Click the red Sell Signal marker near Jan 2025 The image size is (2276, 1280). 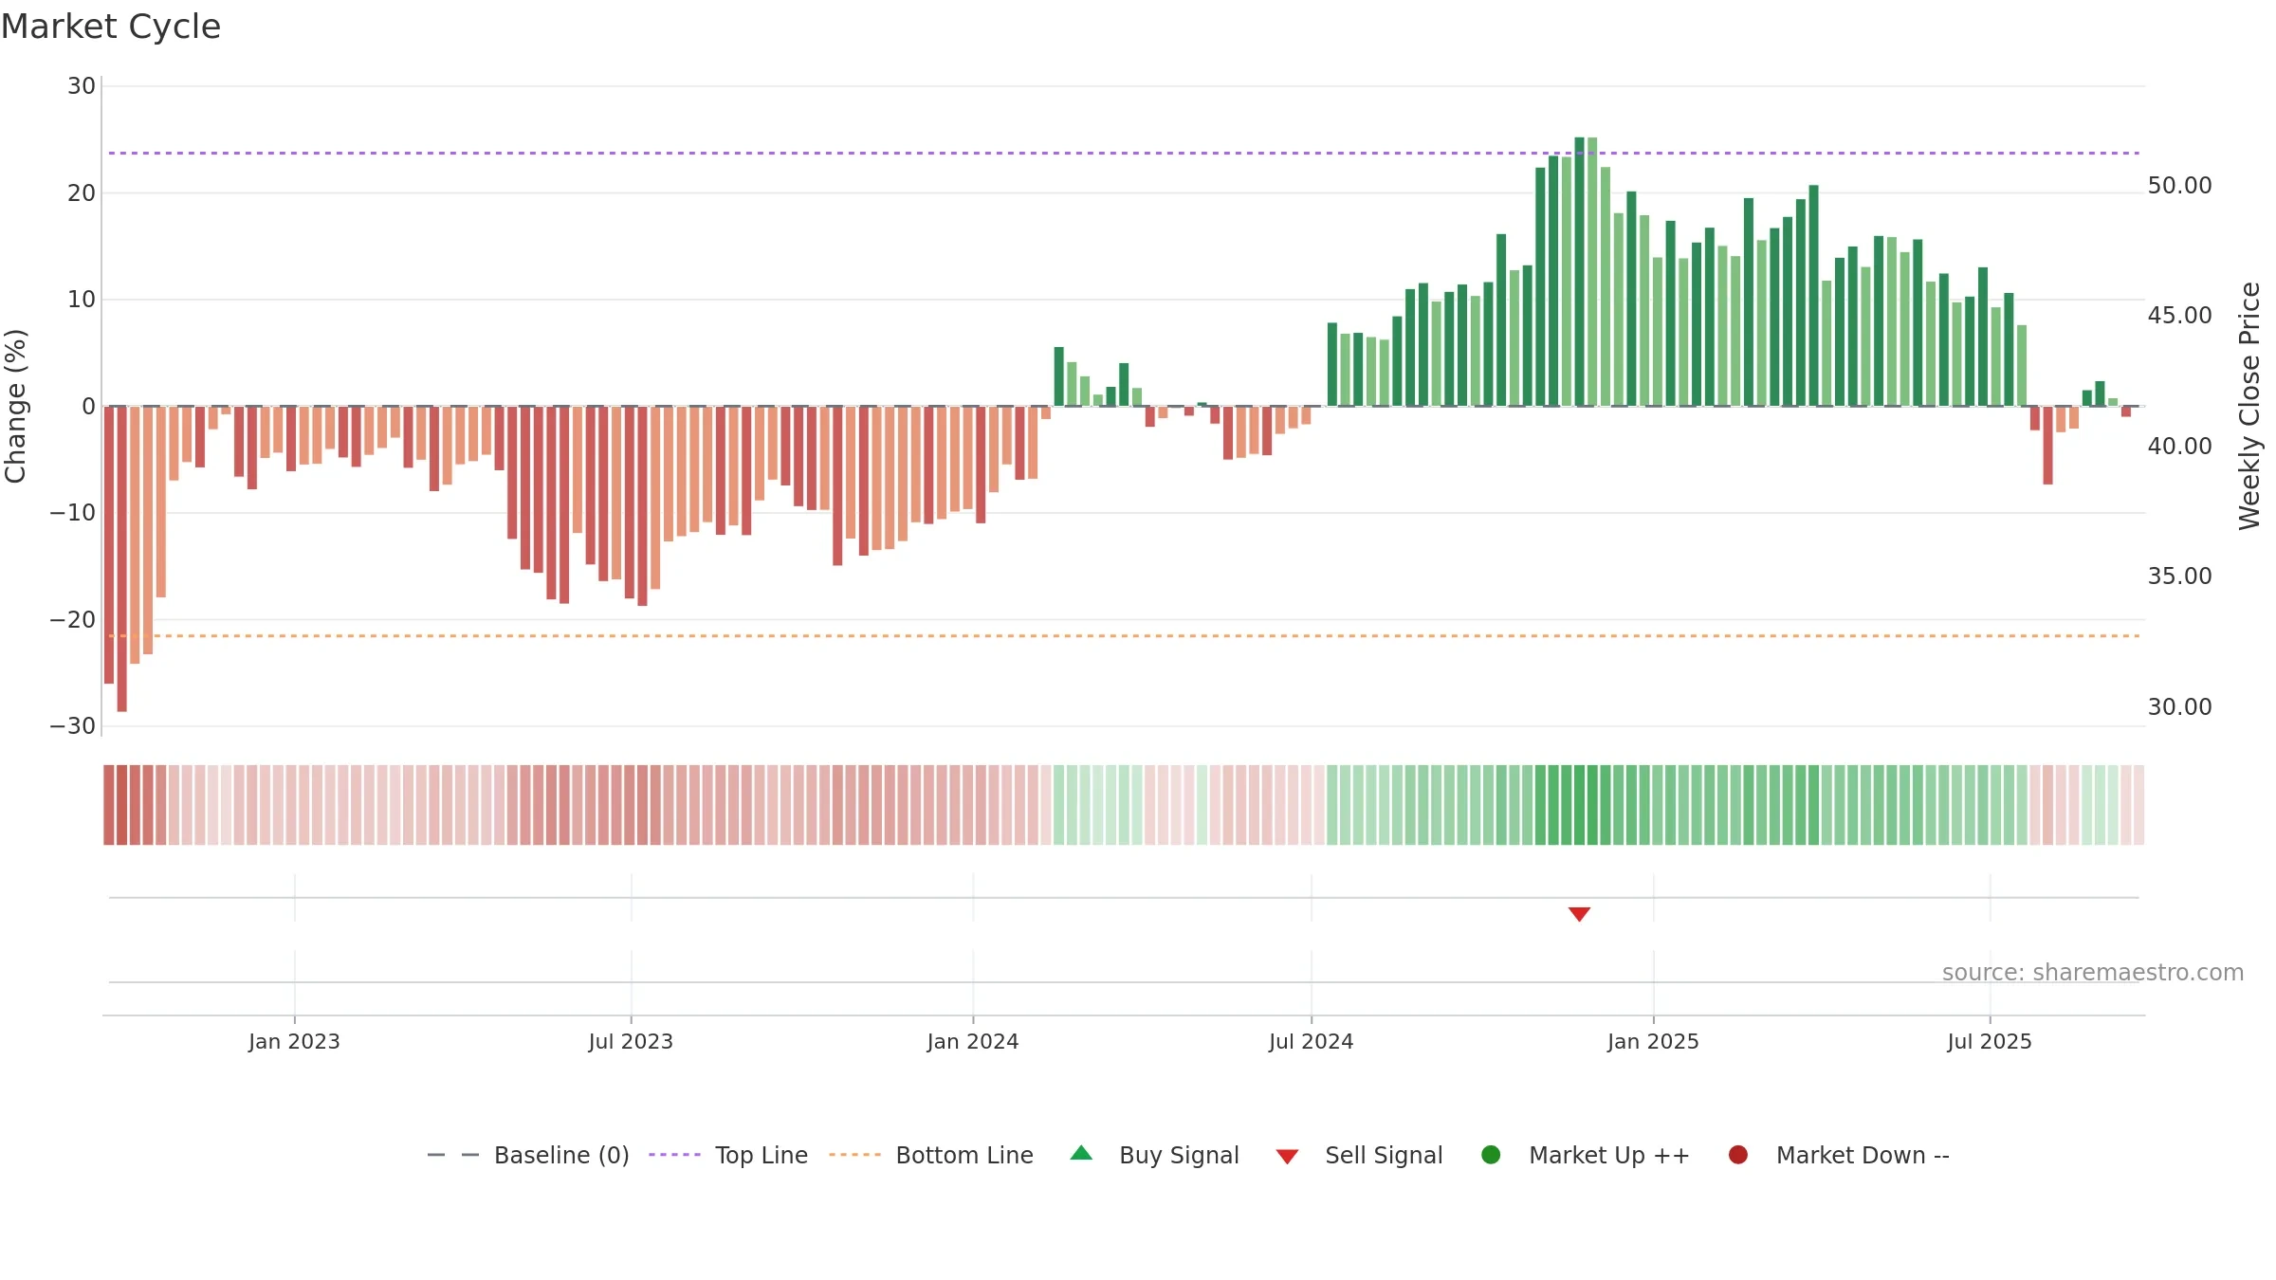point(1579,914)
